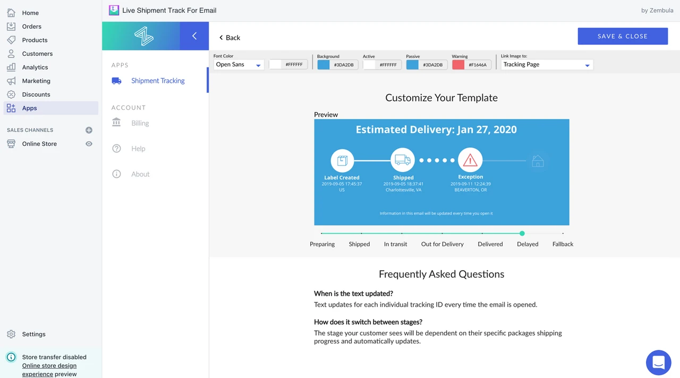Click the Exception warning triangle icon in preview
This screenshot has width=680, height=378.
(x=470, y=160)
